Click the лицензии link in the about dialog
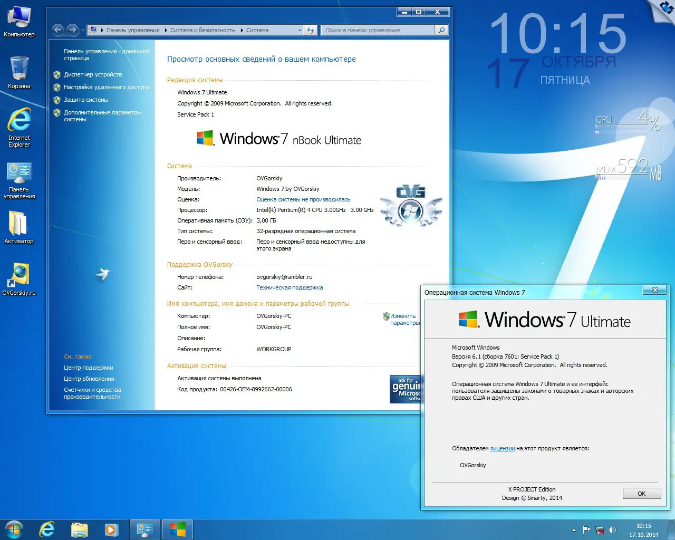The height and width of the screenshot is (540, 675). click(x=502, y=448)
